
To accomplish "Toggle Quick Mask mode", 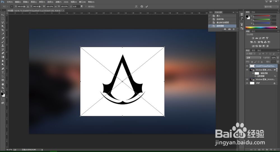I will click(3, 99).
